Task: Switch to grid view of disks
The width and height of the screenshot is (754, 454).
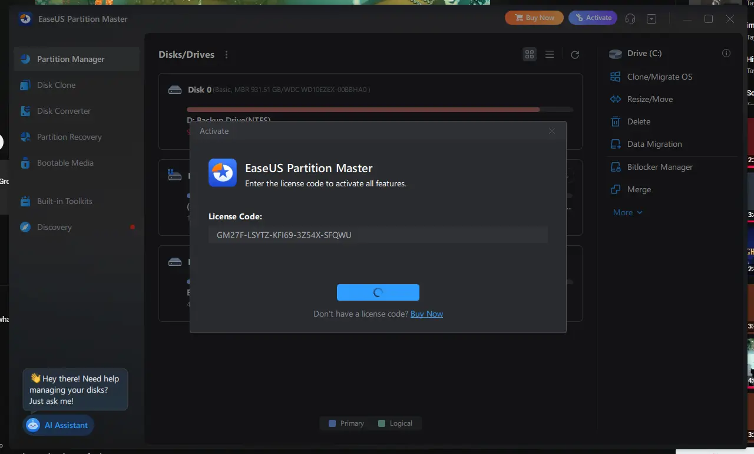Action: click(x=530, y=54)
